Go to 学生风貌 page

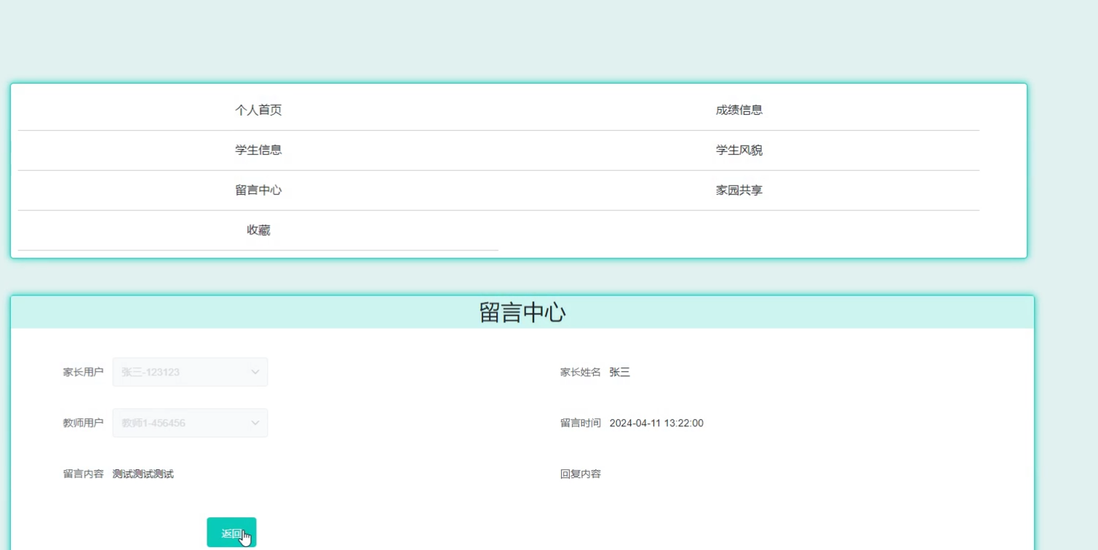click(739, 151)
